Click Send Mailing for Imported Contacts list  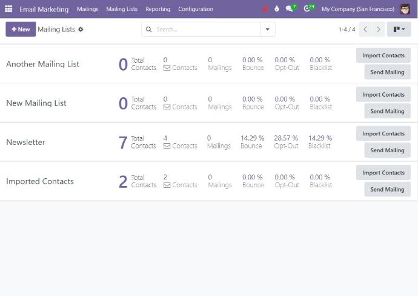click(x=387, y=189)
